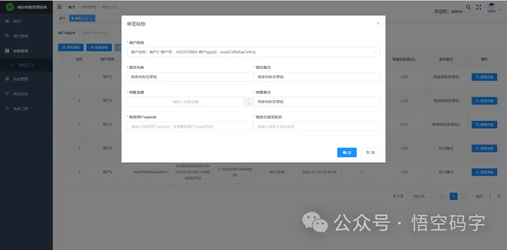Click the next page arrow in pagination
Image resolution: width=507 pixels, height=250 pixels.
[465, 196]
